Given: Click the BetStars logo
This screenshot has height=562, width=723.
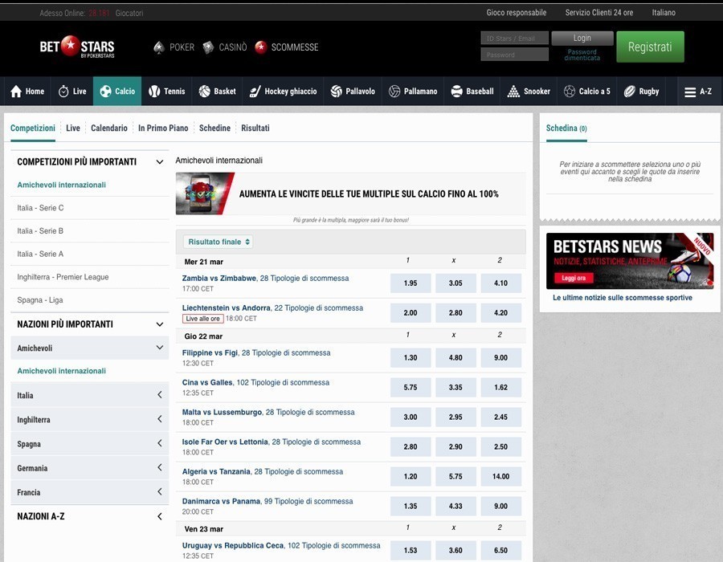Looking at the screenshot, I should pyautogui.click(x=77, y=47).
